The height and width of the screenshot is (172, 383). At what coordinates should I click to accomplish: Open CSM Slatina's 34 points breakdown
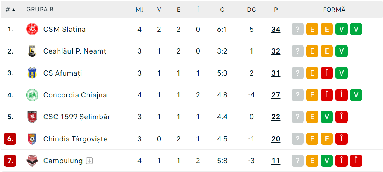[276, 29]
